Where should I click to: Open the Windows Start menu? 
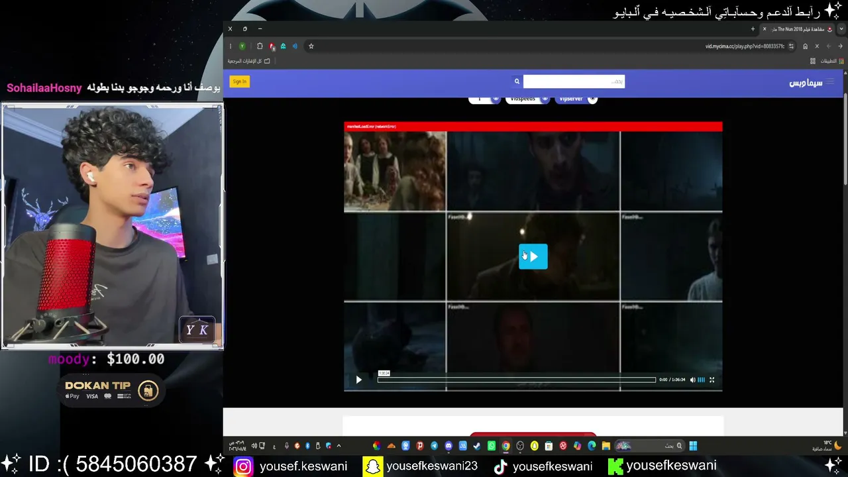(693, 446)
